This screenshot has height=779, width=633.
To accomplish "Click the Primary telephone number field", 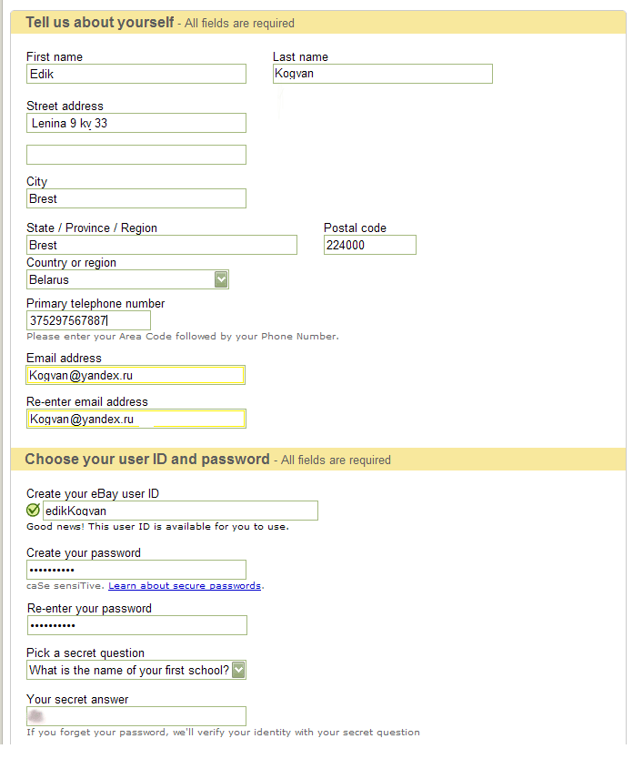I will 88,320.
